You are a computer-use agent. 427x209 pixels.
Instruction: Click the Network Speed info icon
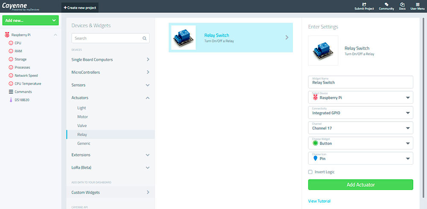tap(11, 75)
